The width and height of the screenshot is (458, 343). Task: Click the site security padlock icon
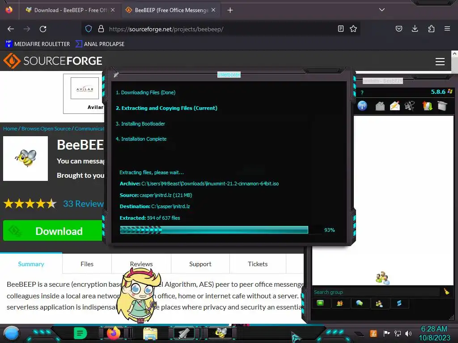coord(101,29)
